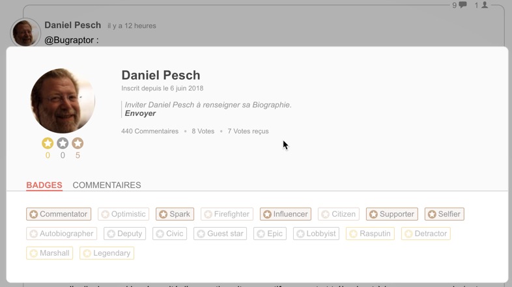This screenshot has height=287, width=512.
Task: Select the Influencer badge
Action: (286, 214)
